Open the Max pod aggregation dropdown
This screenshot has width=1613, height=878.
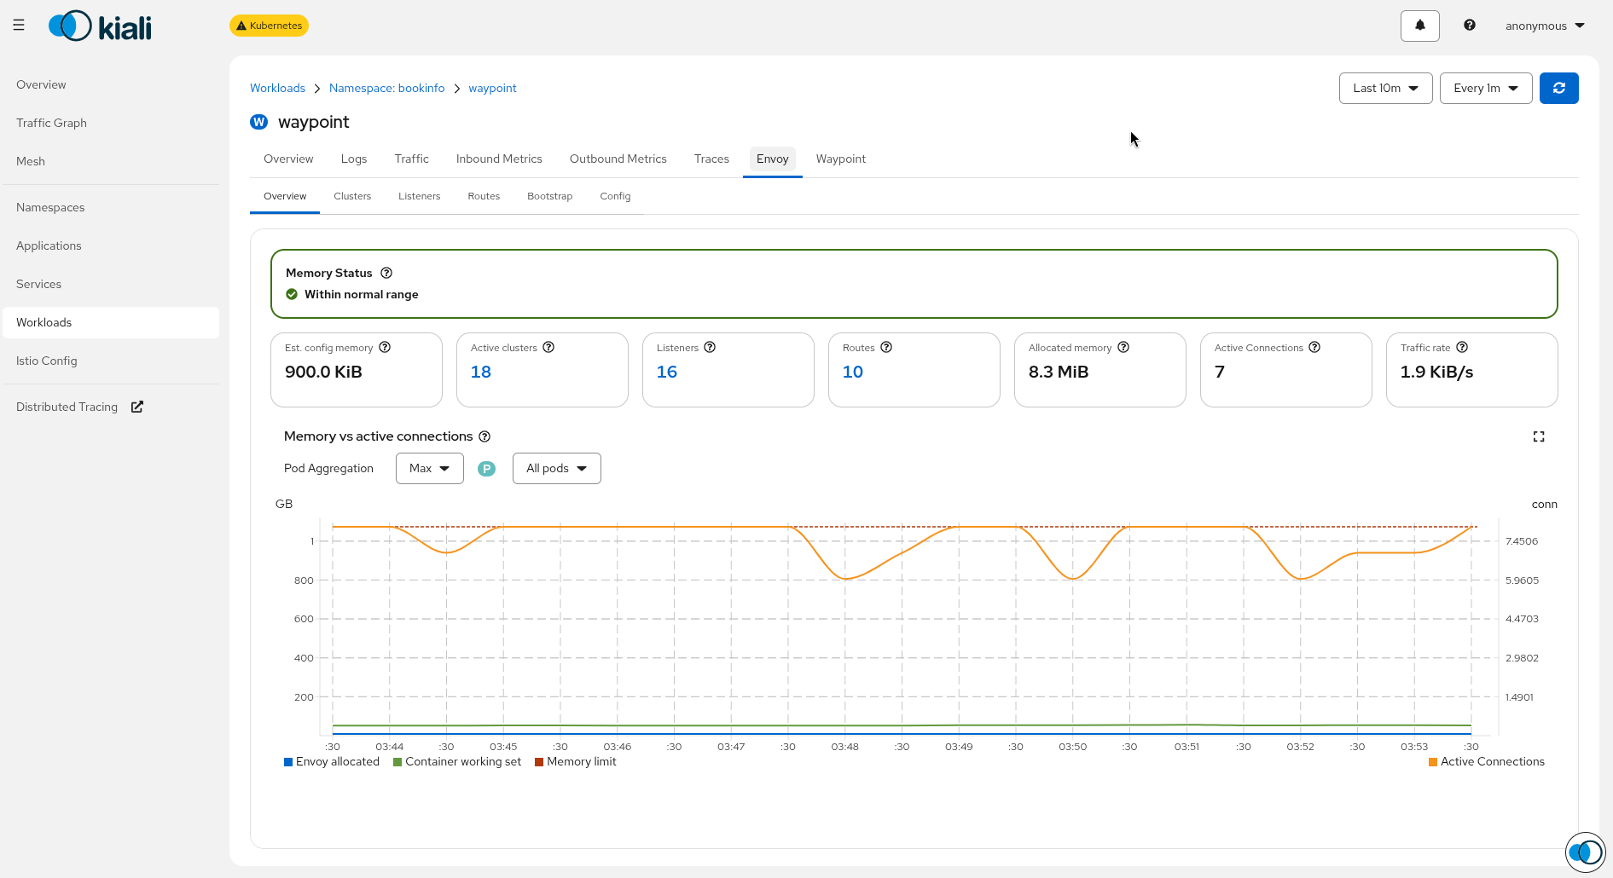pos(429,468)
